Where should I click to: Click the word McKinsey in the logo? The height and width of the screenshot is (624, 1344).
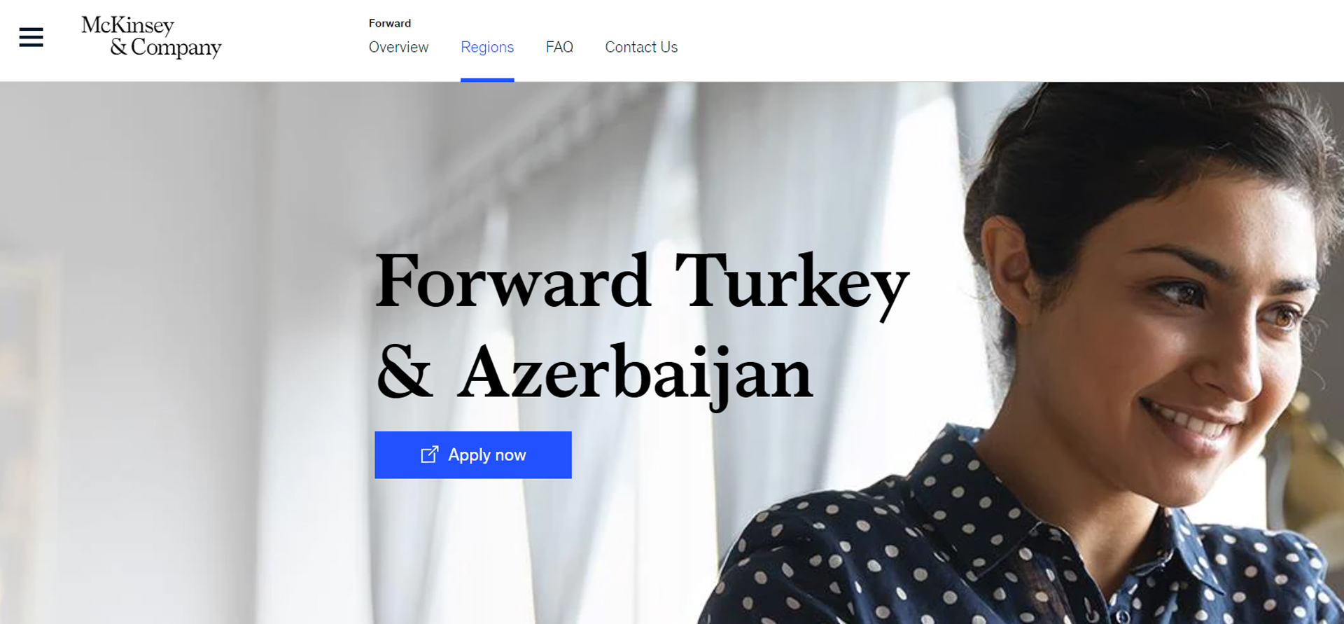(x=127, y=25)
